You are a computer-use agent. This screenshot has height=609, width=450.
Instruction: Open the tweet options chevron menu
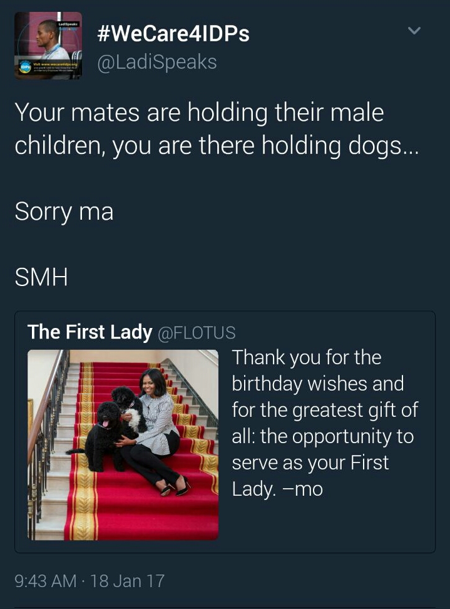pyautogui.click(x=414, y=30)
